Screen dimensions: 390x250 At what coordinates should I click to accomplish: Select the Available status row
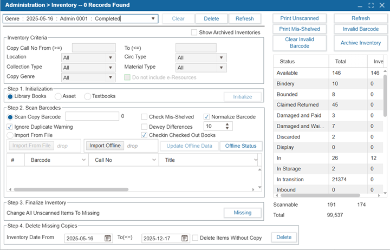click(x=328, y=73)
